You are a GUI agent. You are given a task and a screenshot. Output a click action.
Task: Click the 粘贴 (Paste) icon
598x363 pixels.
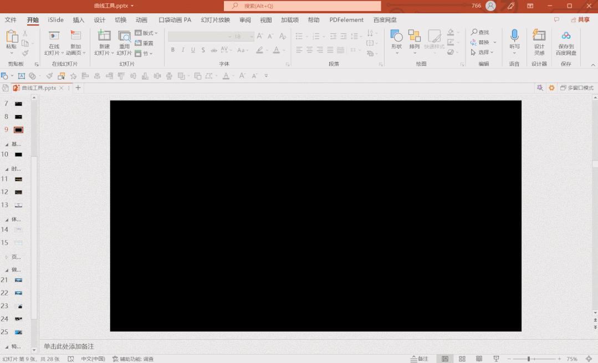coord(11,37)
